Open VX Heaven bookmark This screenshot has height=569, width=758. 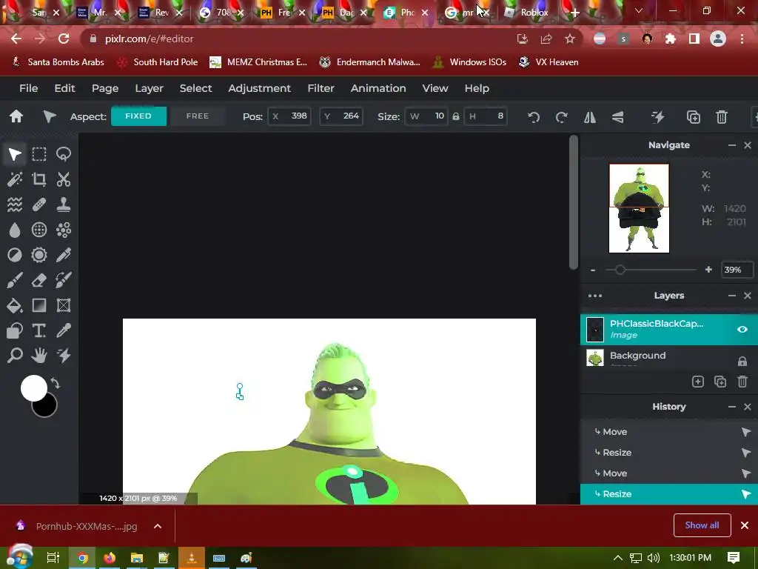pyautogui.click(x=549, y=62)
